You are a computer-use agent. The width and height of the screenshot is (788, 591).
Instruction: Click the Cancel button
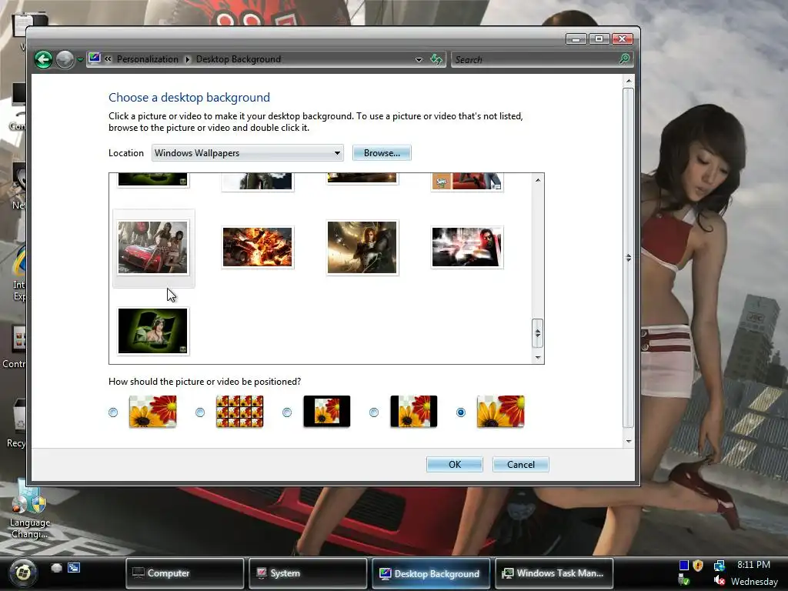tap(521, 464)
